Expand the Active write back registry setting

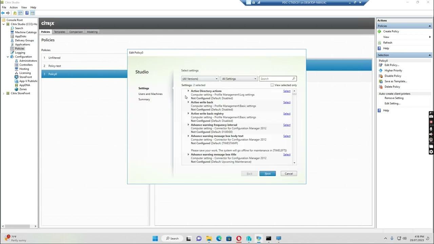pos(188,114)
